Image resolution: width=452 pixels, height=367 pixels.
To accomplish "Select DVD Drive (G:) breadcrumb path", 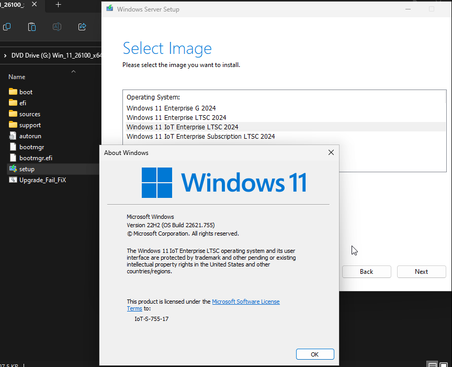I will click(x=56, y=55).
